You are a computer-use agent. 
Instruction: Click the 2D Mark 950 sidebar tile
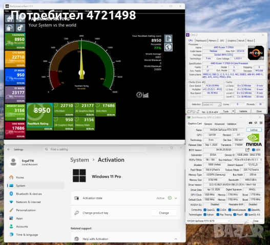[x=15, y=77]
